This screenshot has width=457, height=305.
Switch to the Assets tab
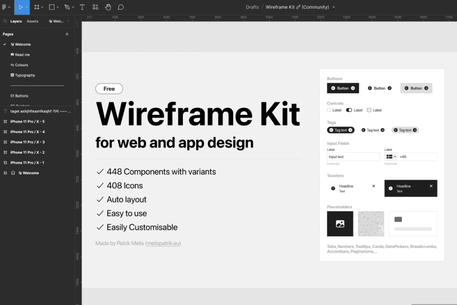click(32, 21)
